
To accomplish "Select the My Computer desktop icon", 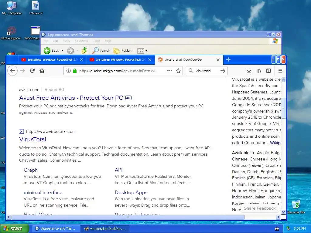I will [x=12, y=8].
